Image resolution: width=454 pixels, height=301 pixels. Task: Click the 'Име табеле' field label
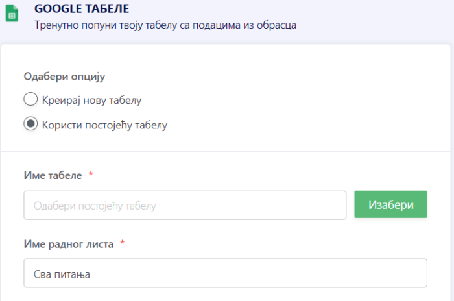coord(53,175)
